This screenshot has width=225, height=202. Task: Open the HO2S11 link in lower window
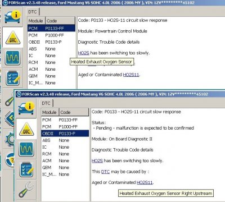click(x=145, y=182)
